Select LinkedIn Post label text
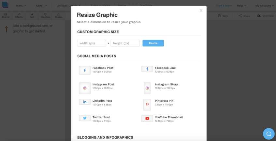 [102, 101]
